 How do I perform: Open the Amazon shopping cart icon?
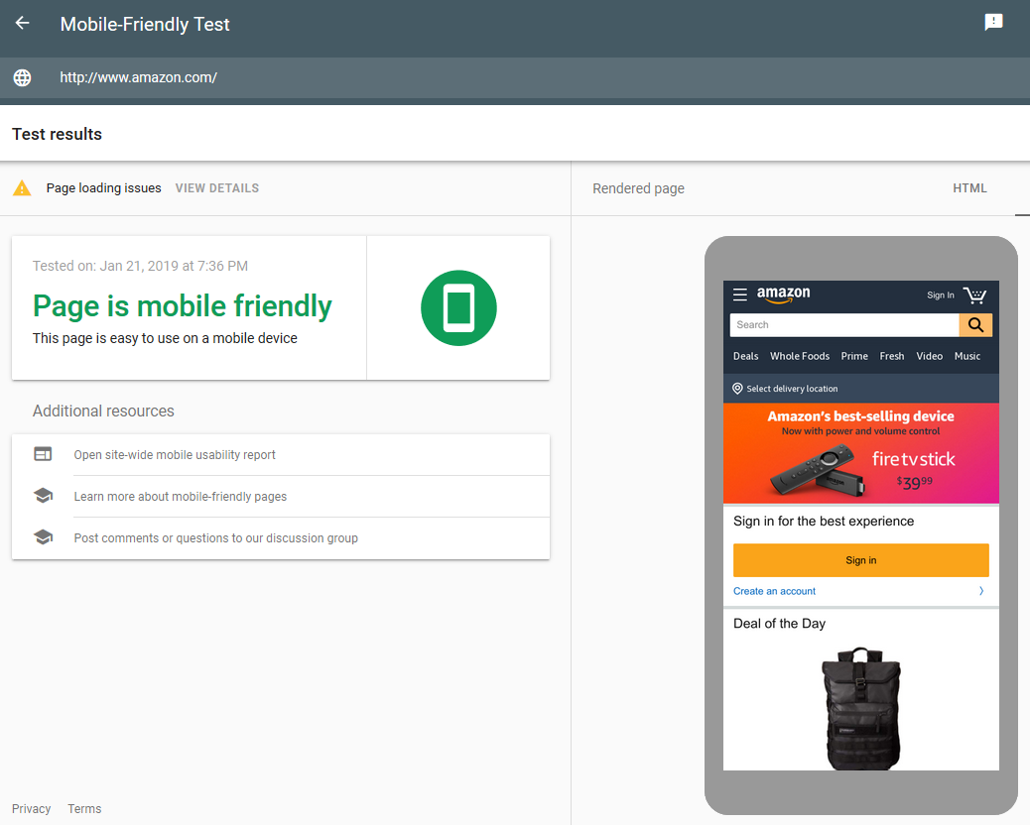coord(974,295)
